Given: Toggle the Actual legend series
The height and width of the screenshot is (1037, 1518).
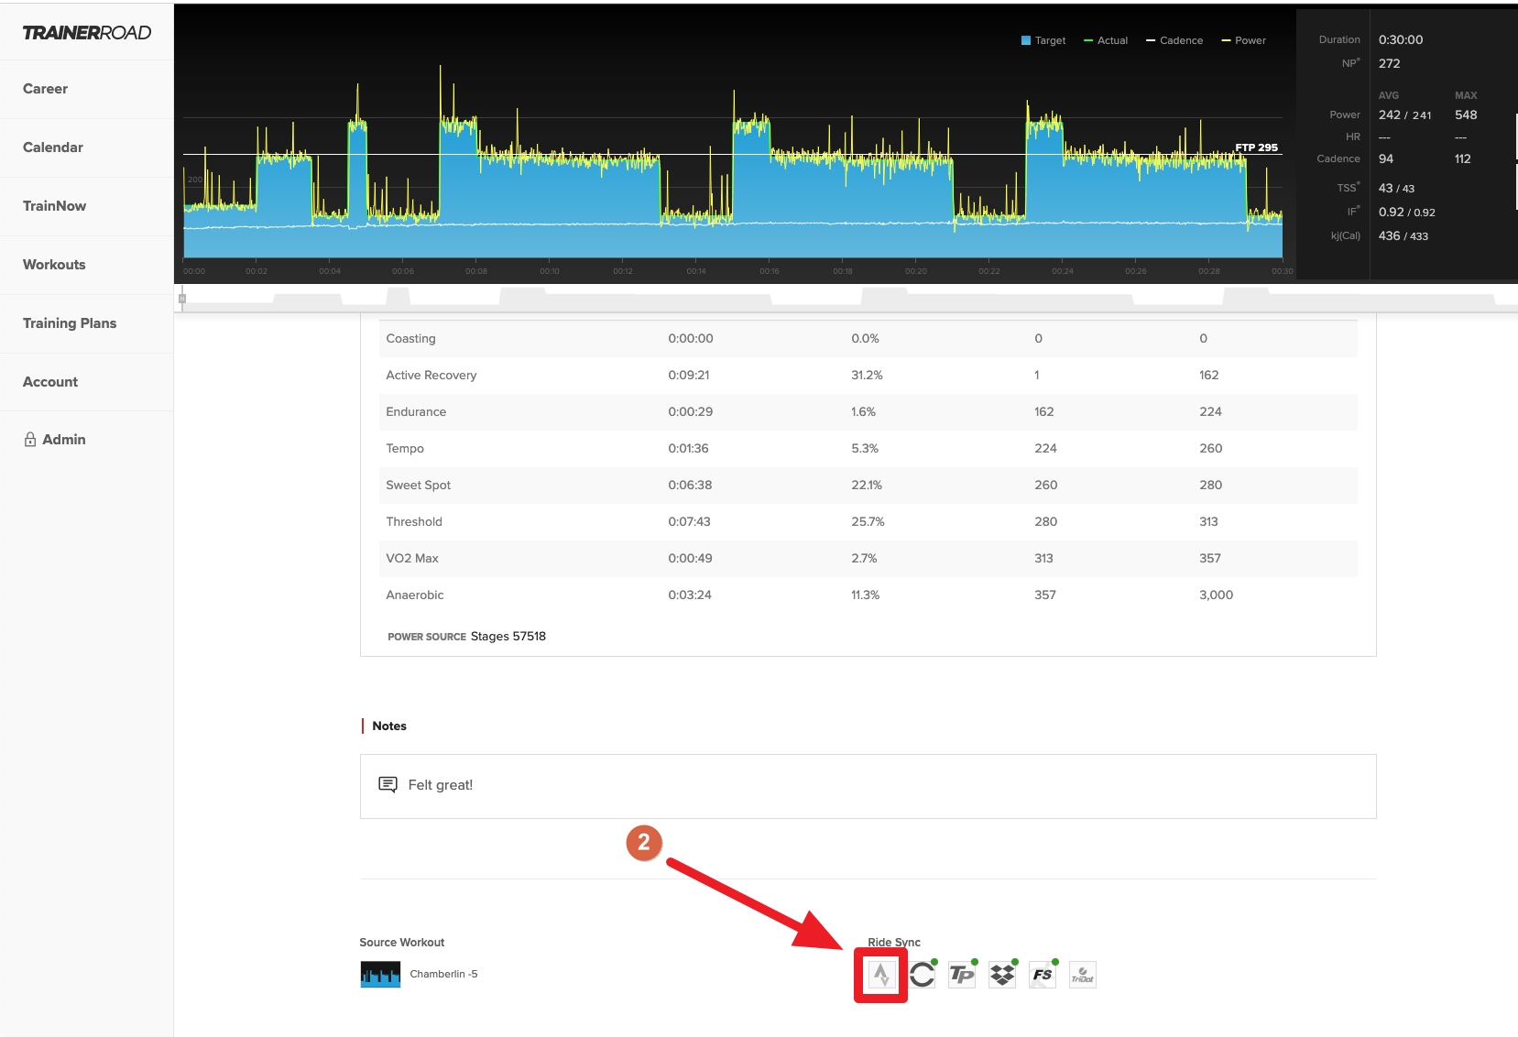Looking at the screenshot, I should [1106, 40].
